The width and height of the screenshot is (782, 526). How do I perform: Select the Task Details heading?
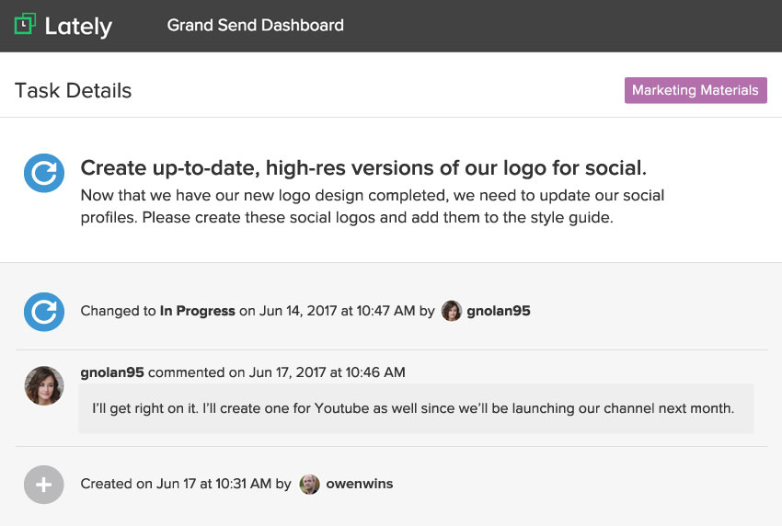pyautogui.click(x=73, y=90)
